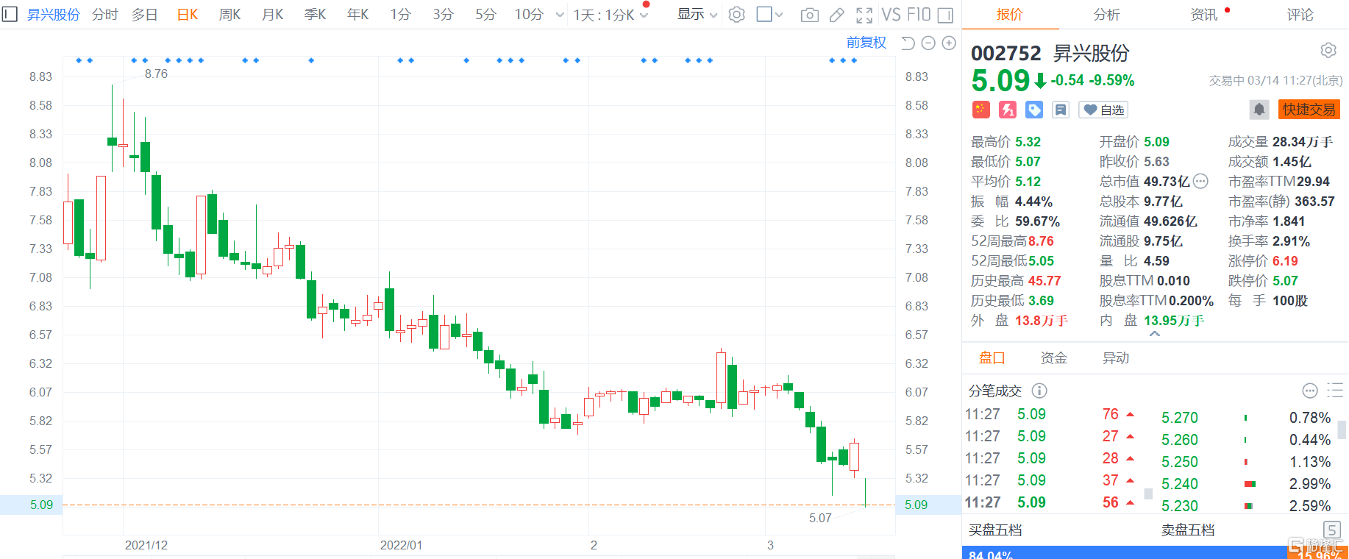Zoom in the K-line chart
Screen dimensions: 1349x559
[949, 43]
